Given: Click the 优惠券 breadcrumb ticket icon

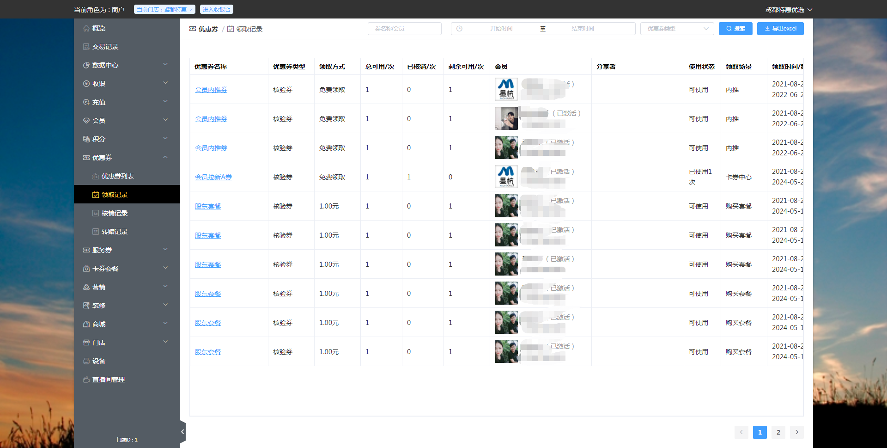Looking at the screenshot, I should click(193, 29).
